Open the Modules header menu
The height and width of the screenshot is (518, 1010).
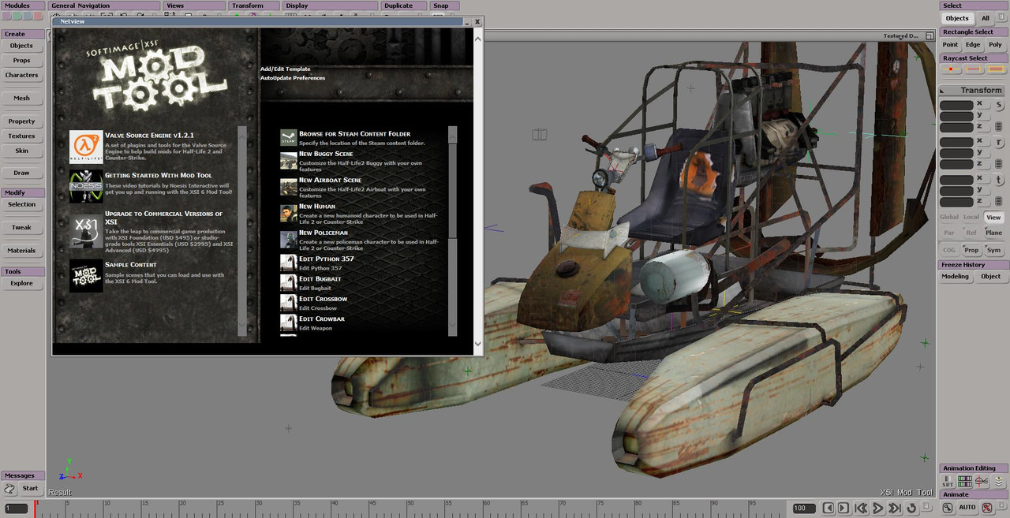pyautogui.click(x=23, y=6)
